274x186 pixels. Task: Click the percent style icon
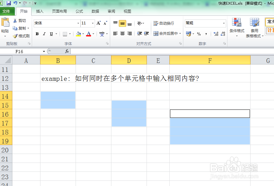coord(199,34)
